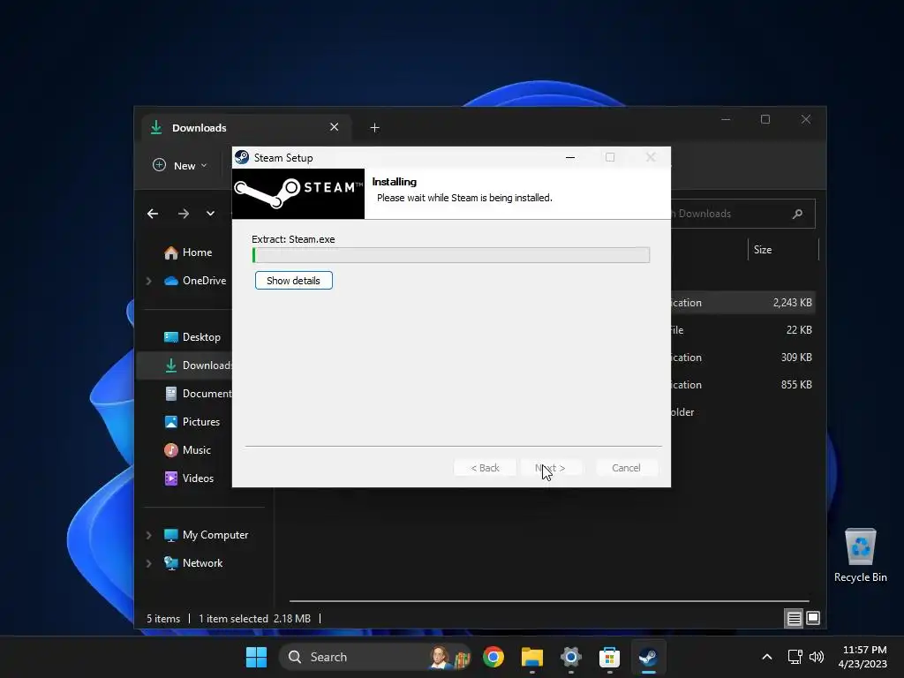Select the file row sized 22 KB
Image resolution: width=904 pixels, height=678 pixels.
(743, 330)
